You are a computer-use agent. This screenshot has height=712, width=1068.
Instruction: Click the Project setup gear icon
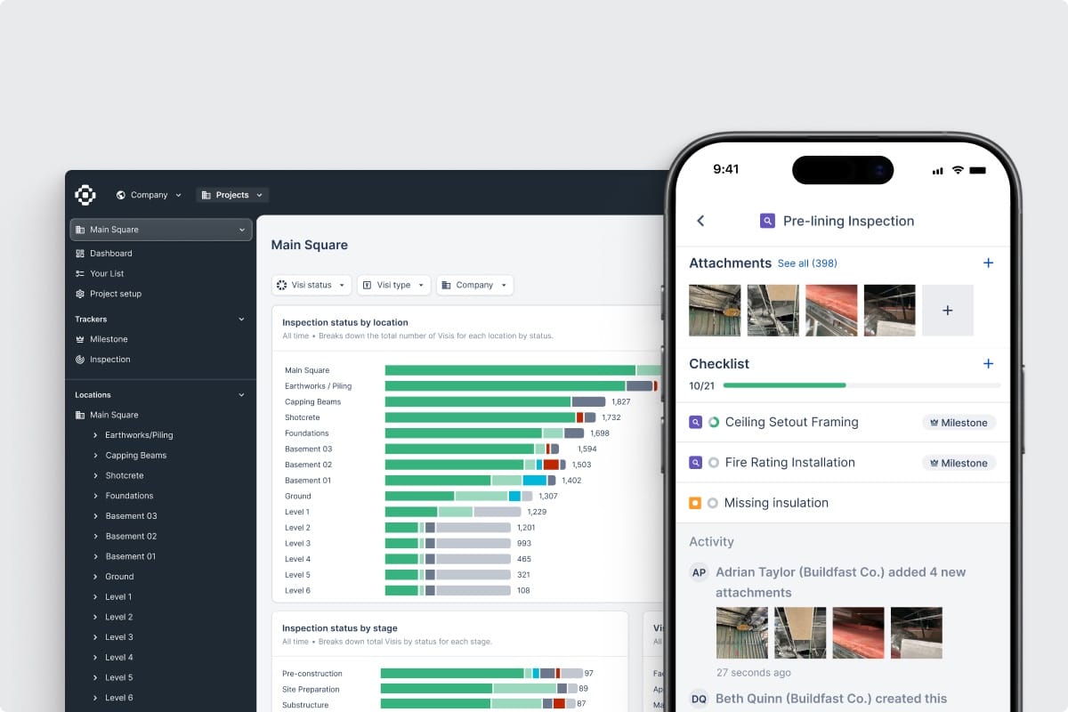tap(81, 294)
